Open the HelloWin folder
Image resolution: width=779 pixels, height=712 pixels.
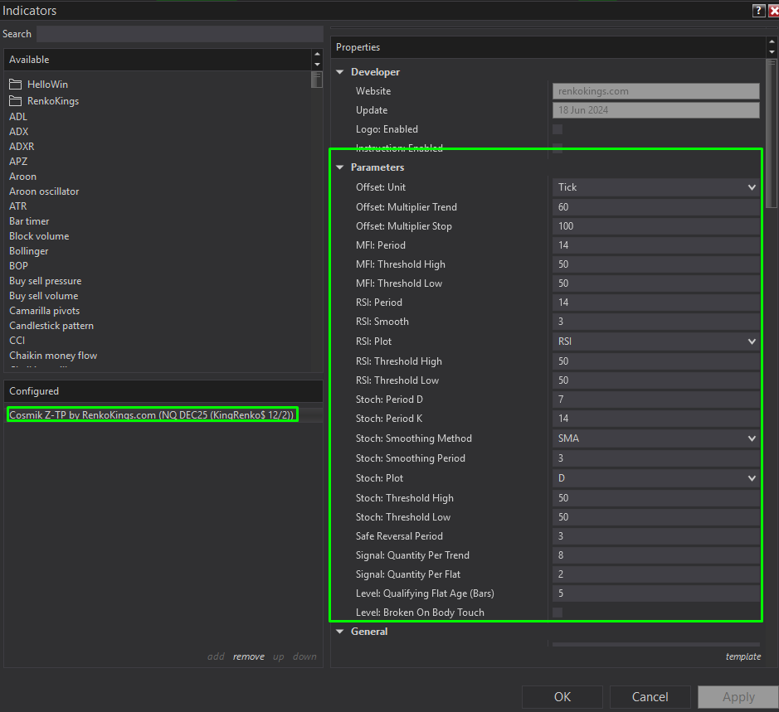tap(46, 85)
